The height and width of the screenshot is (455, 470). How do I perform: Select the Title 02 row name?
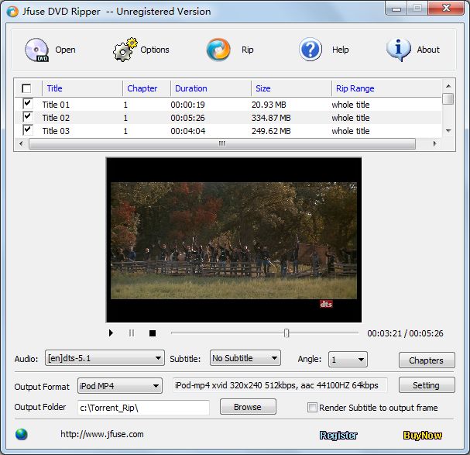[56, 118]
